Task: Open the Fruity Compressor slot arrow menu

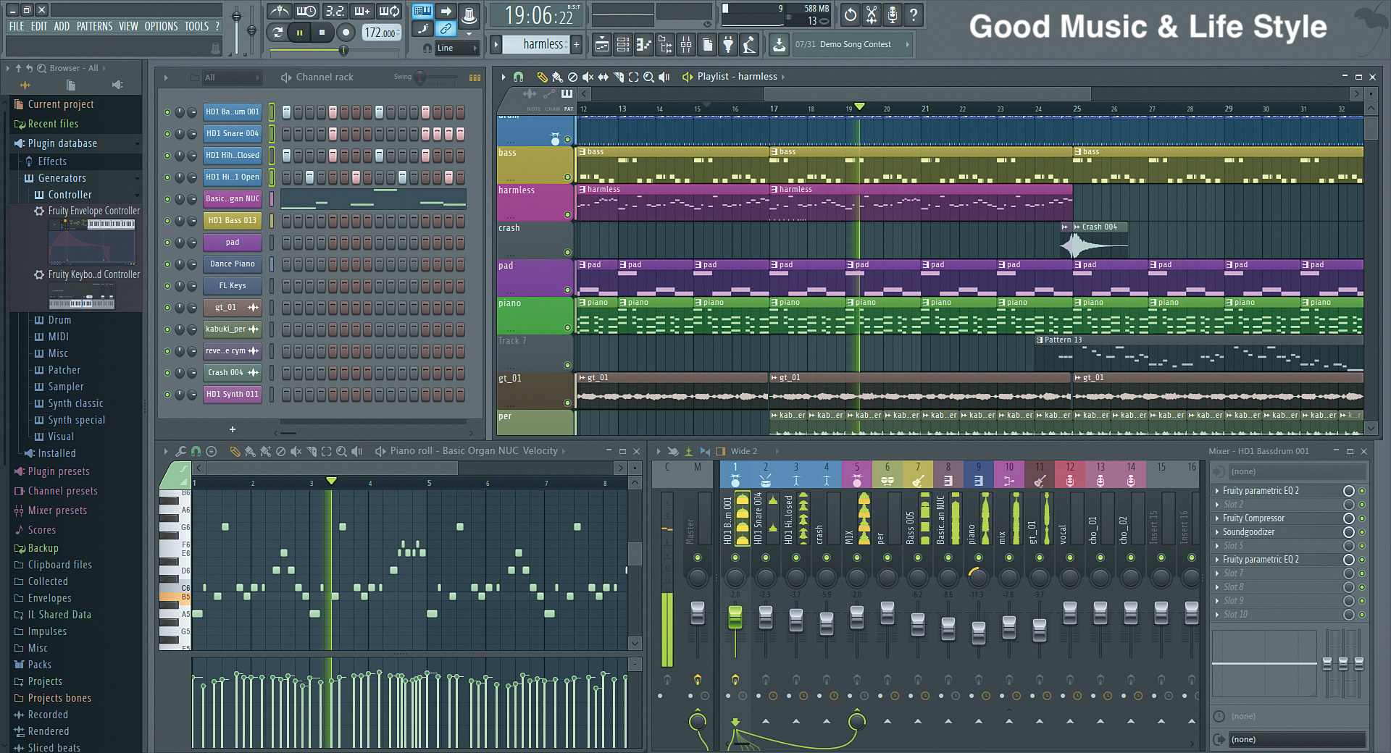Action: 1217,518
